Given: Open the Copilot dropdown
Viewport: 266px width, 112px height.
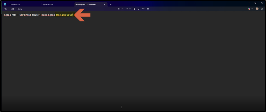Looking at the screenshot, I should coord(250,9).
